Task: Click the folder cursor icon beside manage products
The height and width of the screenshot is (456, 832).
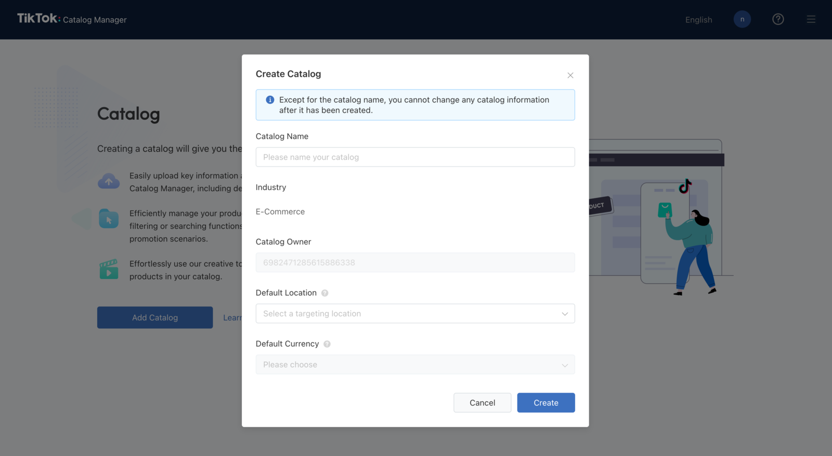Action: 109,219
